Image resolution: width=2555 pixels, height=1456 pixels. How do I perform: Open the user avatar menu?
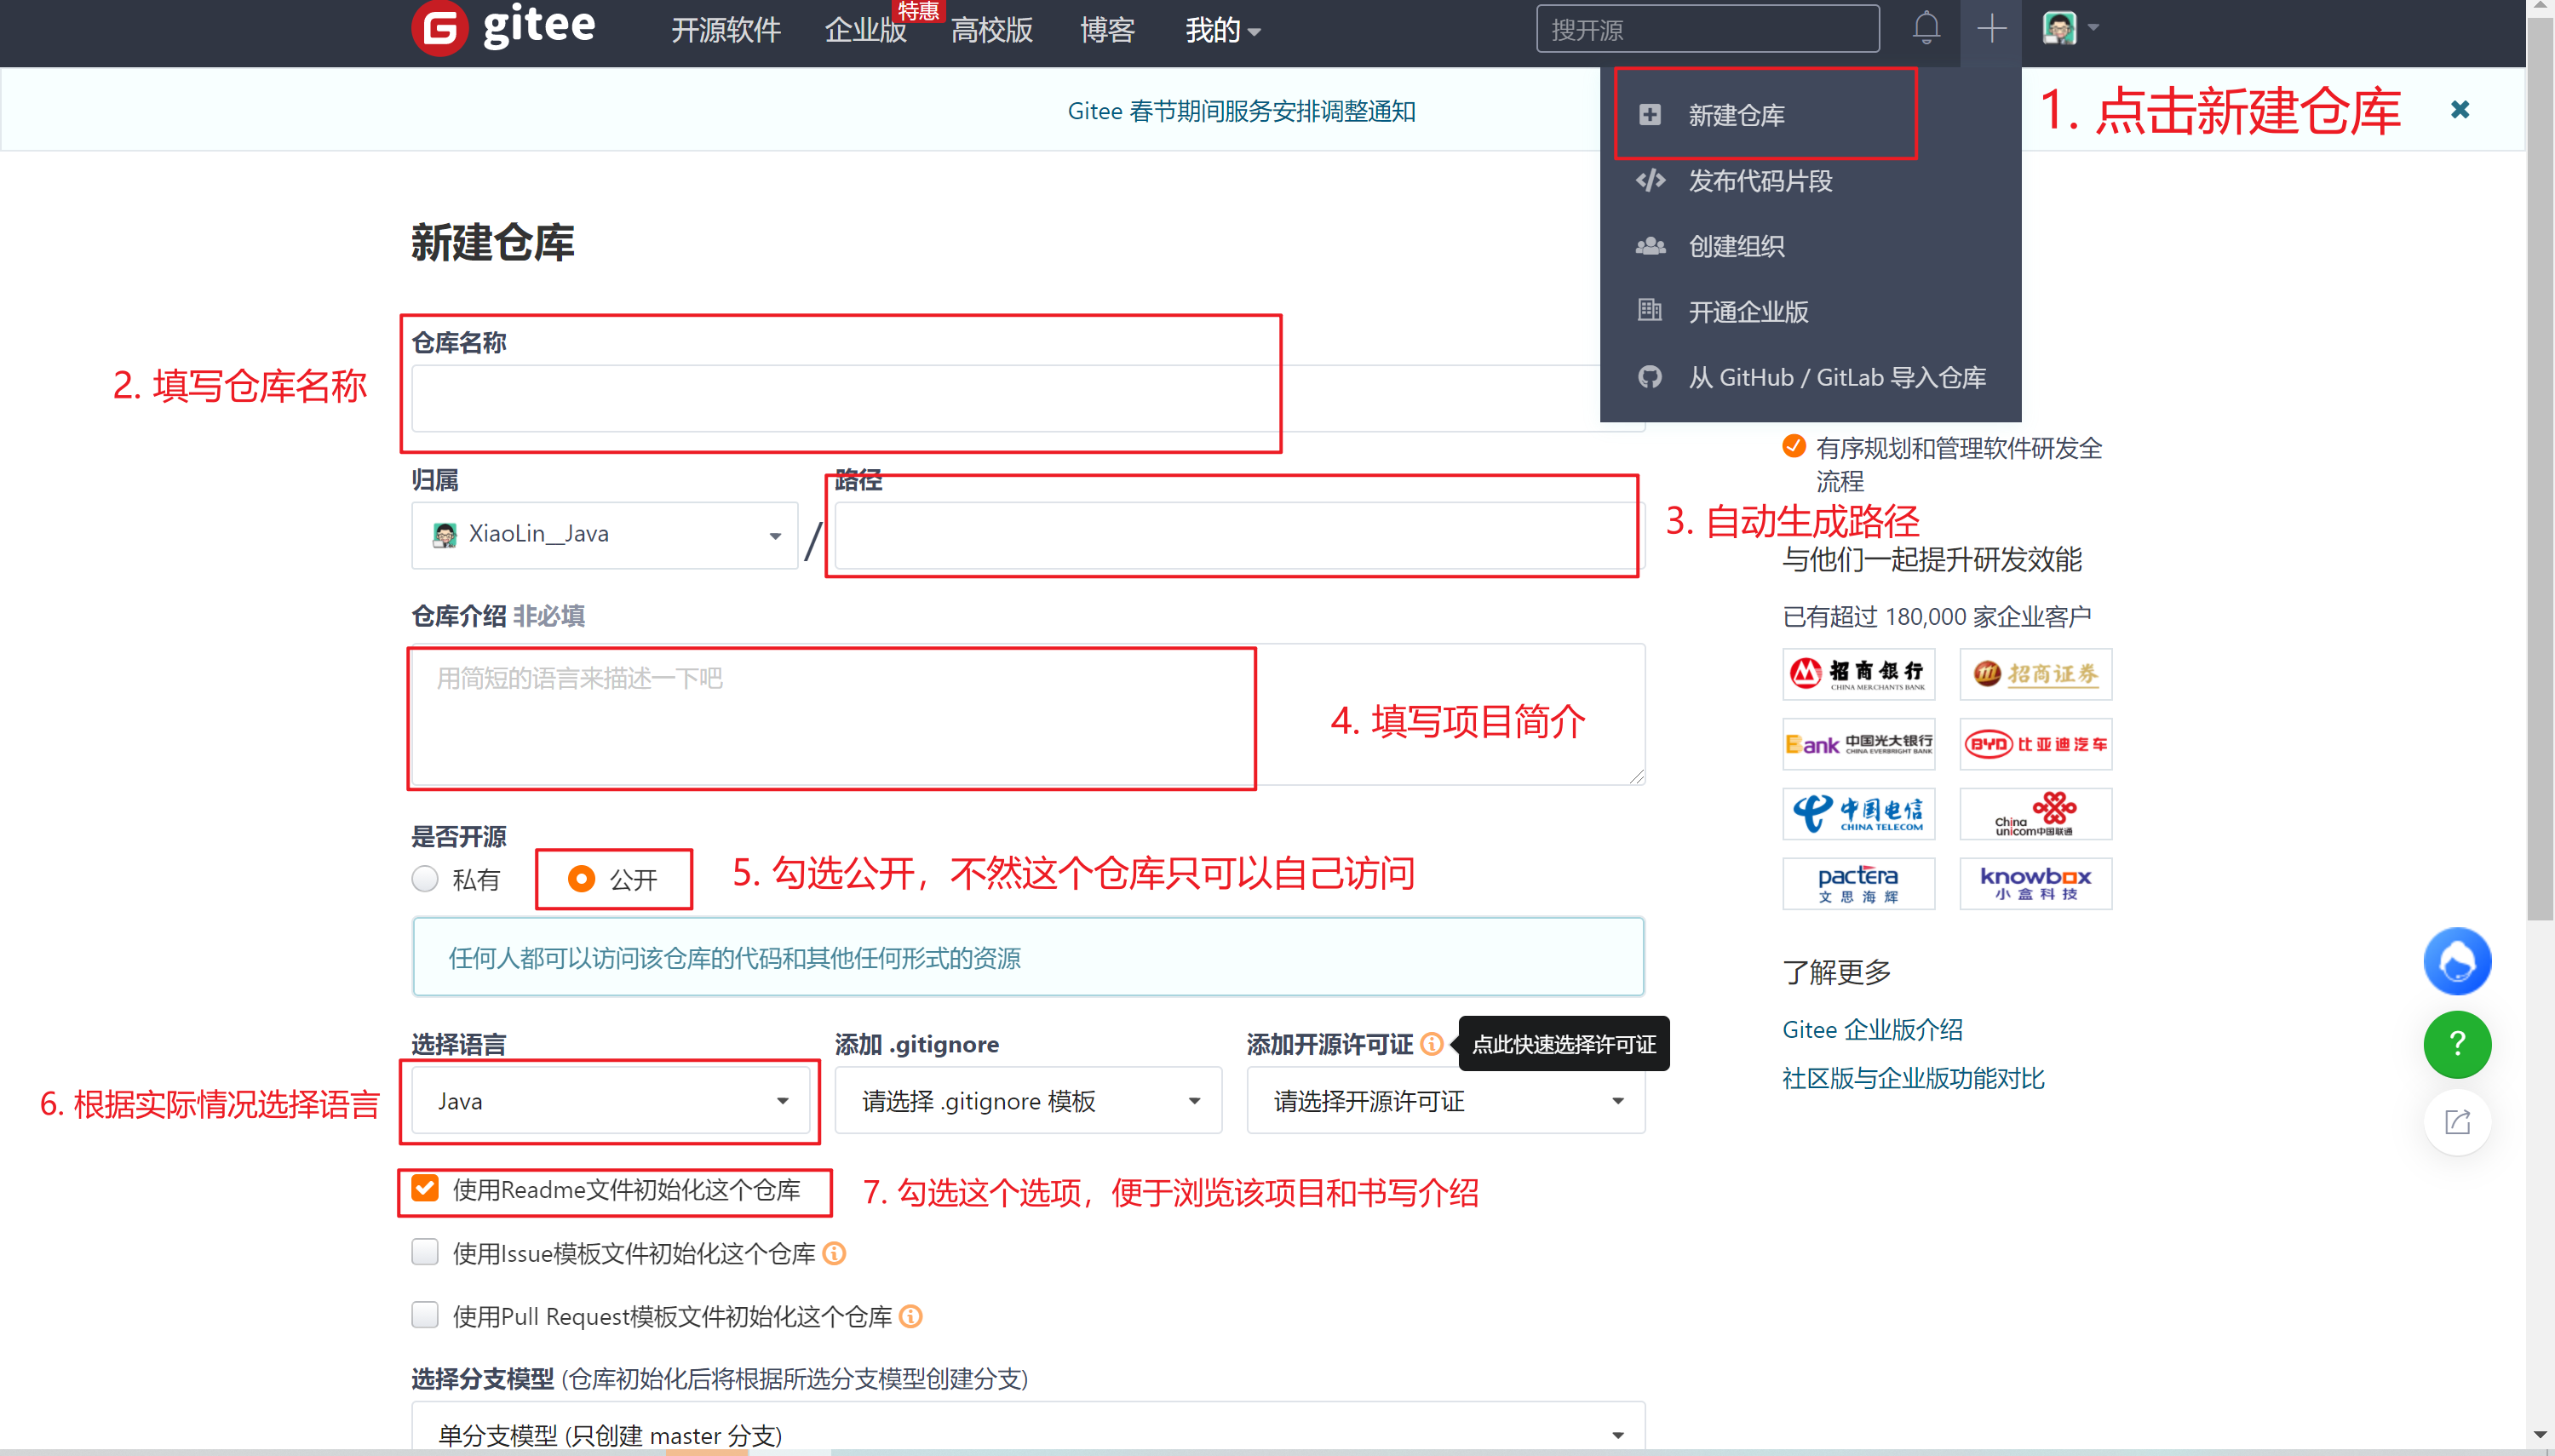pos(2060,28)
